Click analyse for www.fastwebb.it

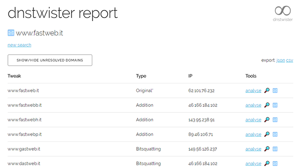tap(253, 105)
